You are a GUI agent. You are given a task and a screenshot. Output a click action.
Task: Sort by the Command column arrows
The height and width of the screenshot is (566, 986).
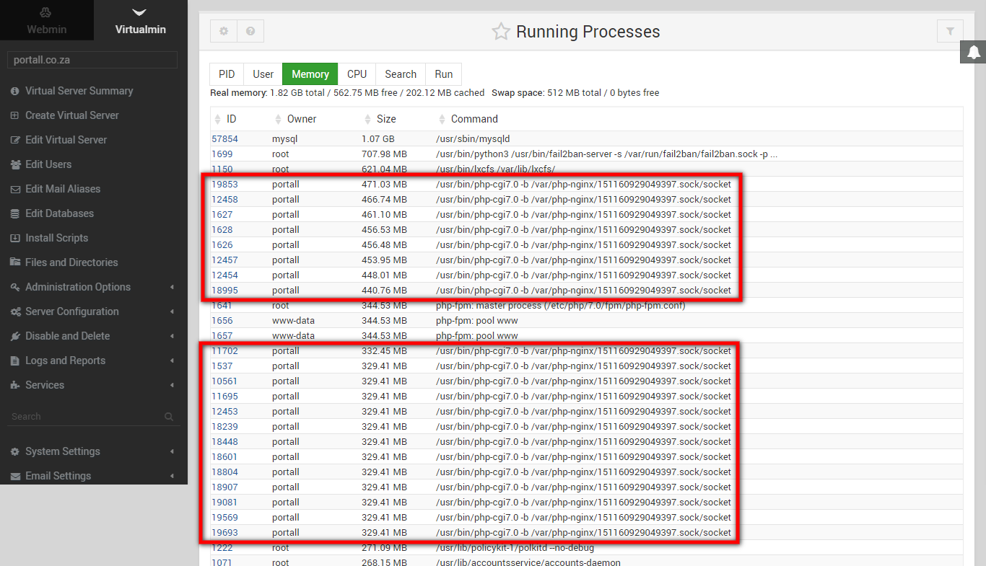(x=442, y=119)
